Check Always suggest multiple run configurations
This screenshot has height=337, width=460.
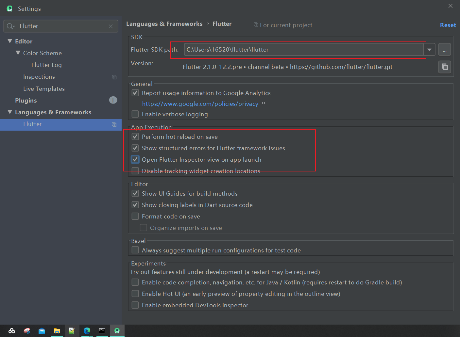(x=135, y=250)
